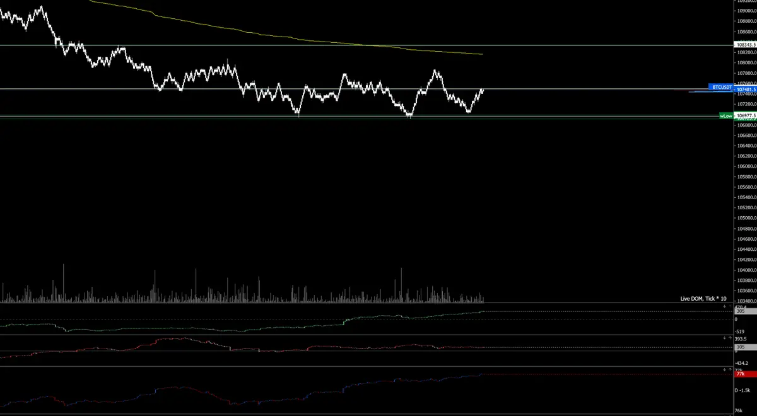Screen dimensions: 757x416
Task: Click the up arrow in the 305 indicator panel
Action: click(731, 306)
